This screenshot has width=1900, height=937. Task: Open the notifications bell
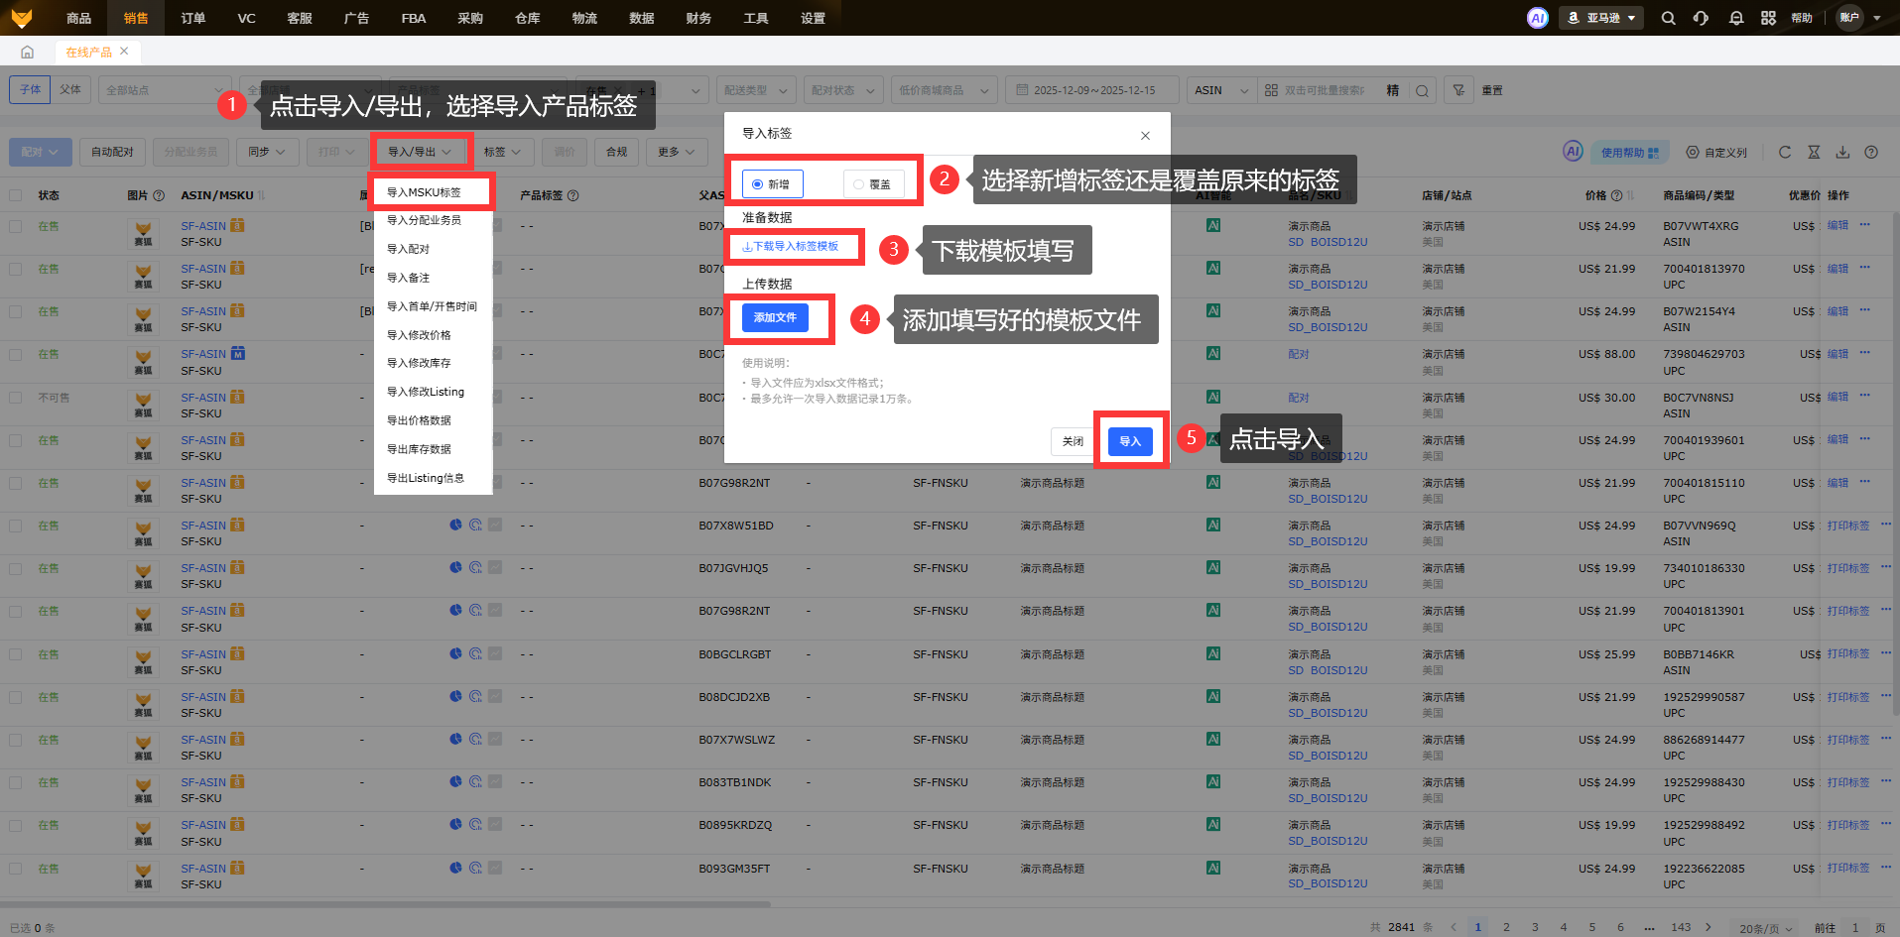pyautogui.click(x=1735, y=18)
